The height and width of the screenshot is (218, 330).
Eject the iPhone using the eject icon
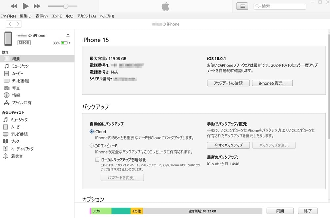tap(68, 35)
